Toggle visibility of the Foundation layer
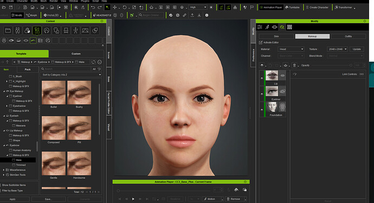 click(x=262, y=109)
